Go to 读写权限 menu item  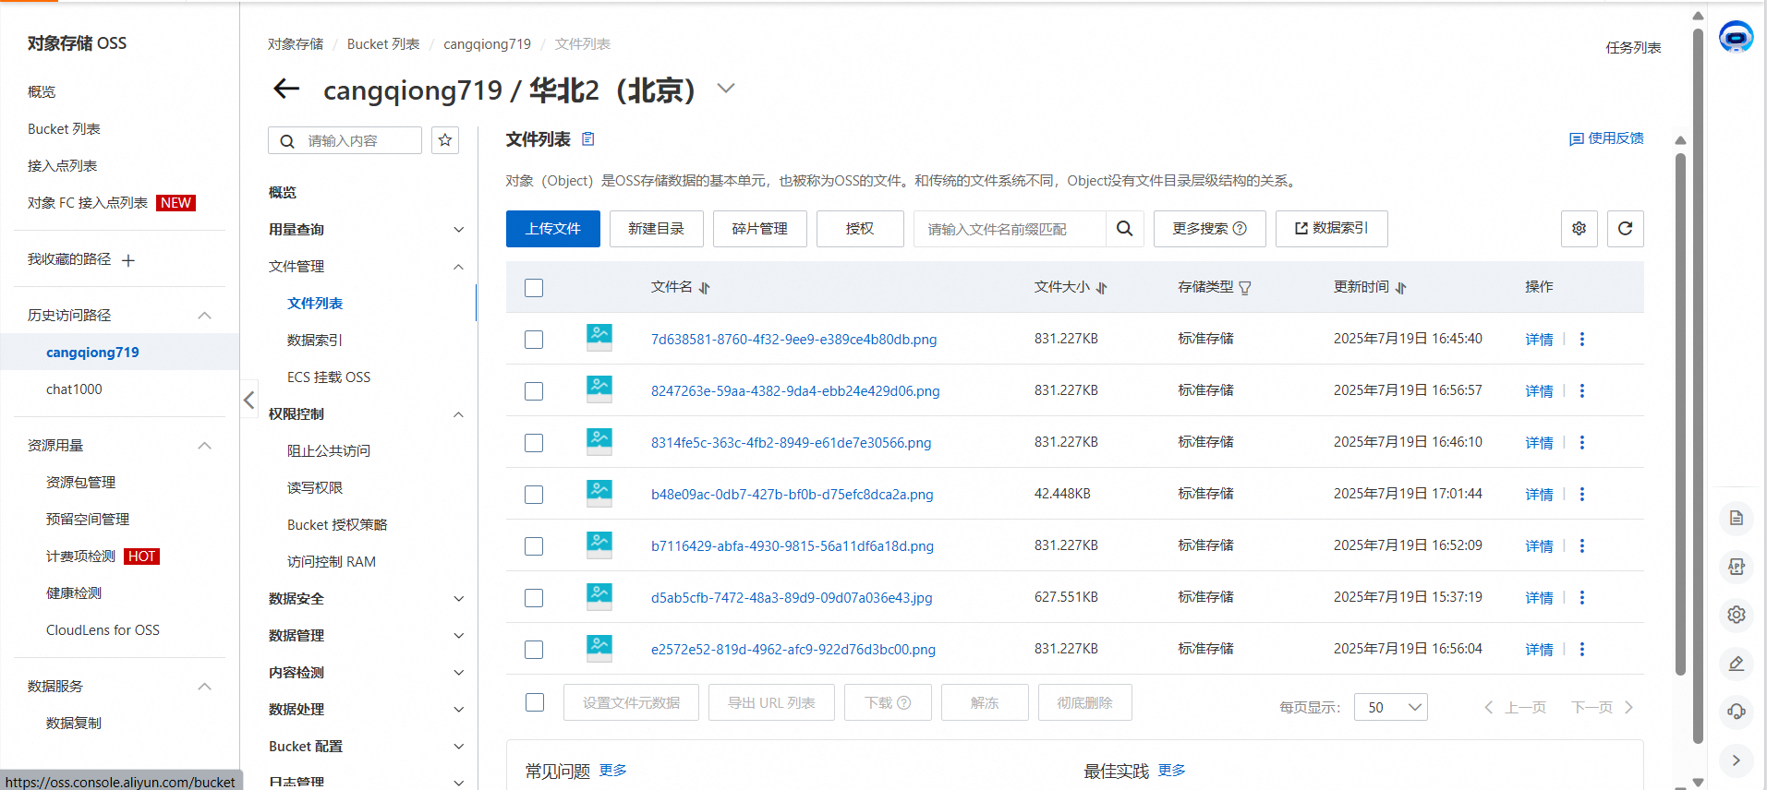click(315, 488)
